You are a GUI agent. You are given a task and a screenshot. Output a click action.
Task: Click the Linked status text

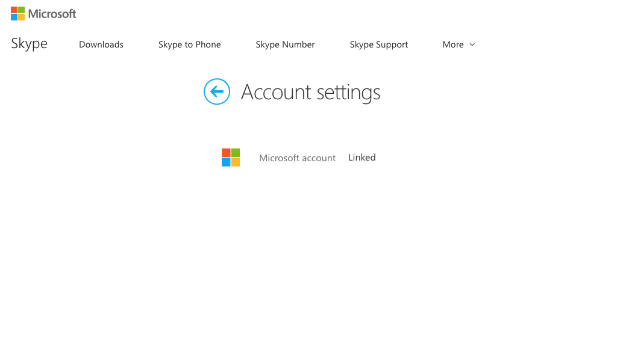click(362, 158)
